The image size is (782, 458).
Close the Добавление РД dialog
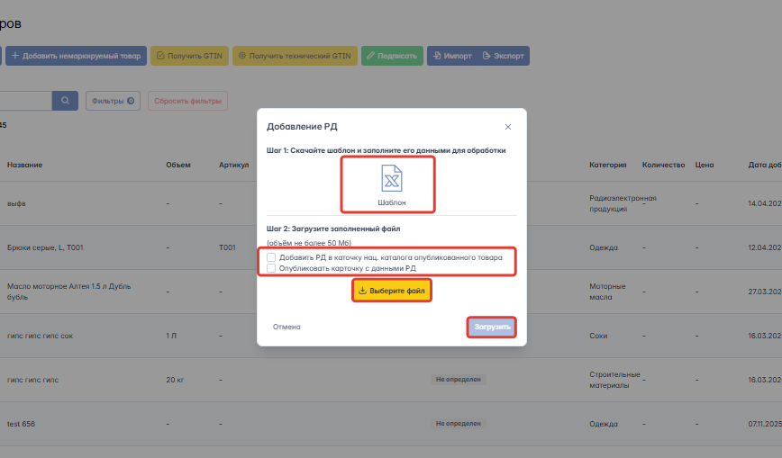point(508,127)
